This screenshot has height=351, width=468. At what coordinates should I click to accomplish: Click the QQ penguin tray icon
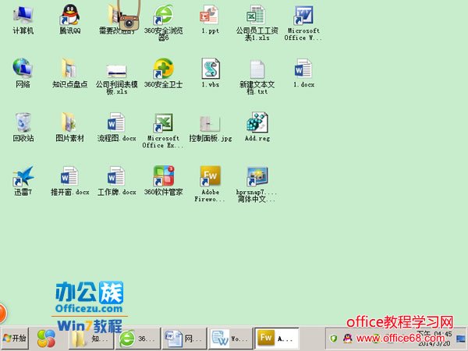coord(347,339)
